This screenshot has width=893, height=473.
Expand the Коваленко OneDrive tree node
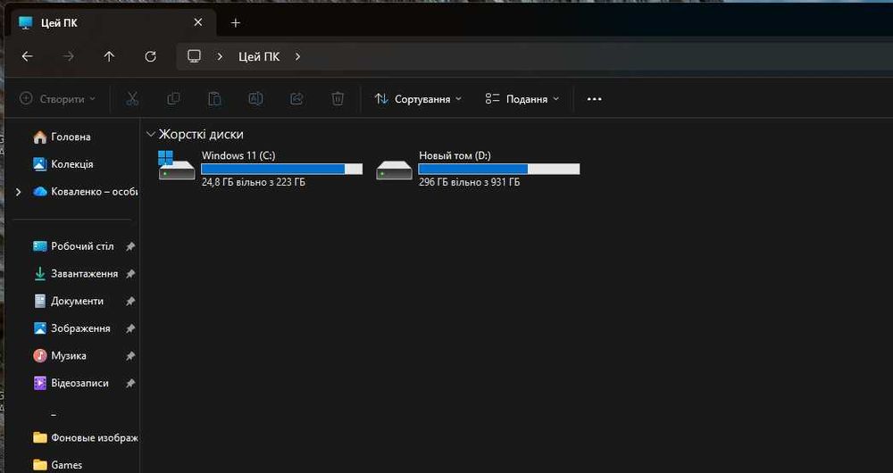(x=18, y=192)
